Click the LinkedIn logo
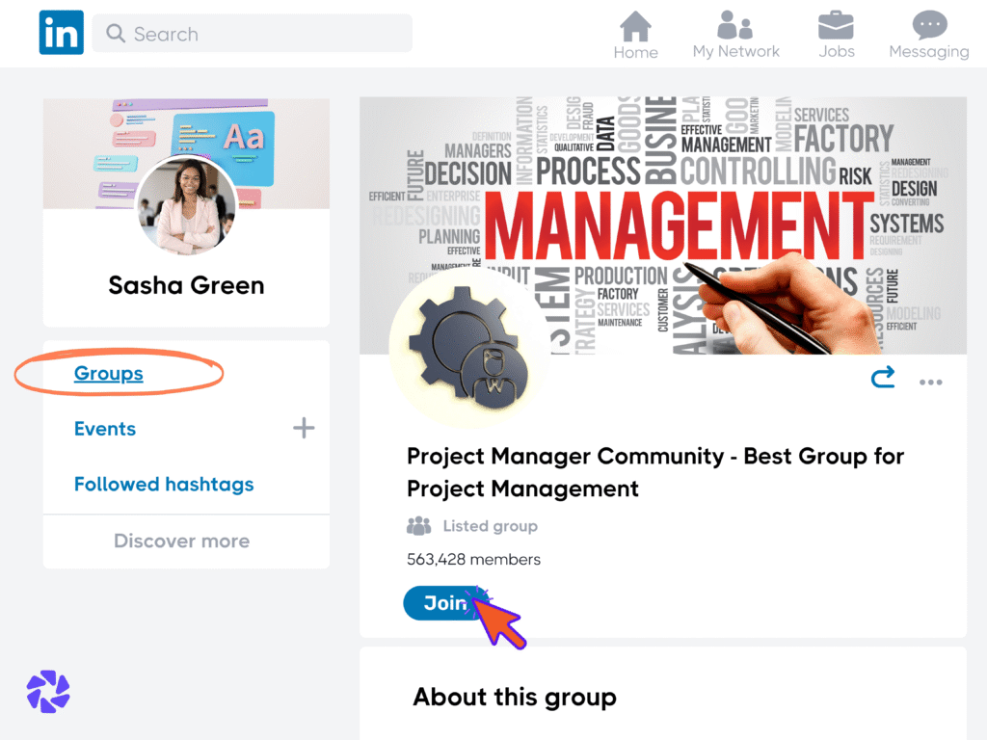Viewport: 987px width, 740px height. click(61, 32)
